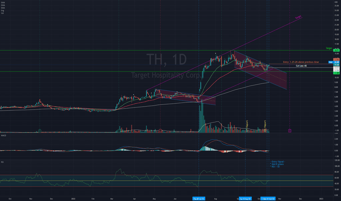Select the Eng indicator label
341x201 pixels.
tap(3, 11)
